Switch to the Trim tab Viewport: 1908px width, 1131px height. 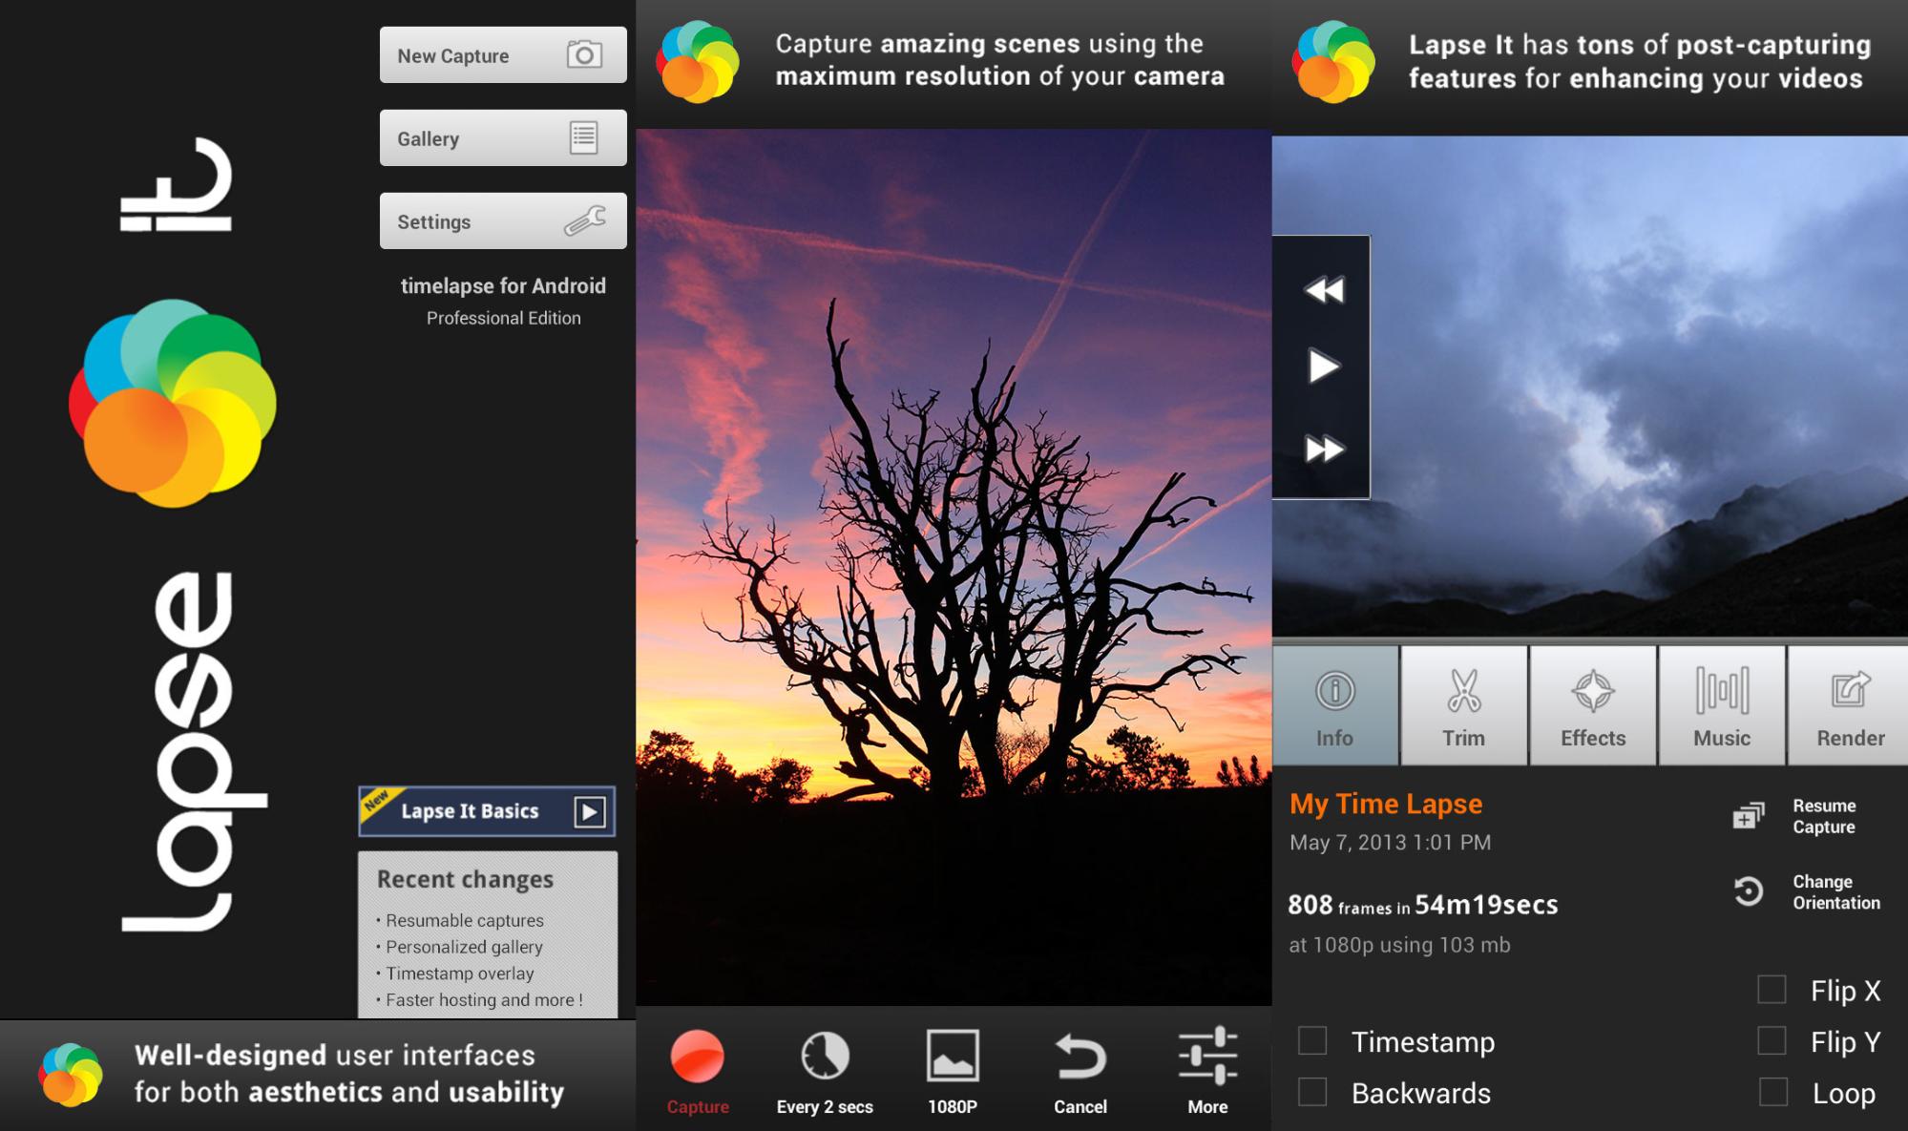coord(1463,706)
